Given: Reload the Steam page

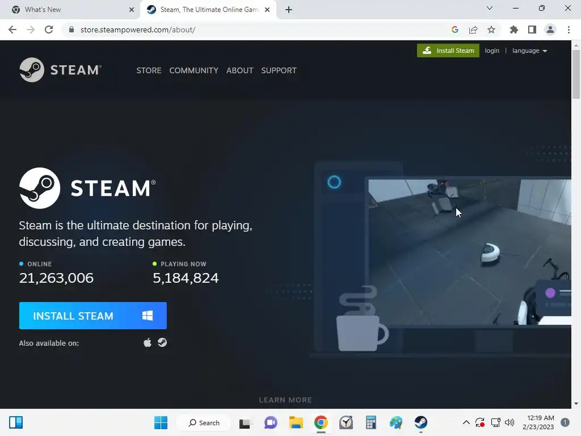Looking at the screenshot, I should click(49, 30).
